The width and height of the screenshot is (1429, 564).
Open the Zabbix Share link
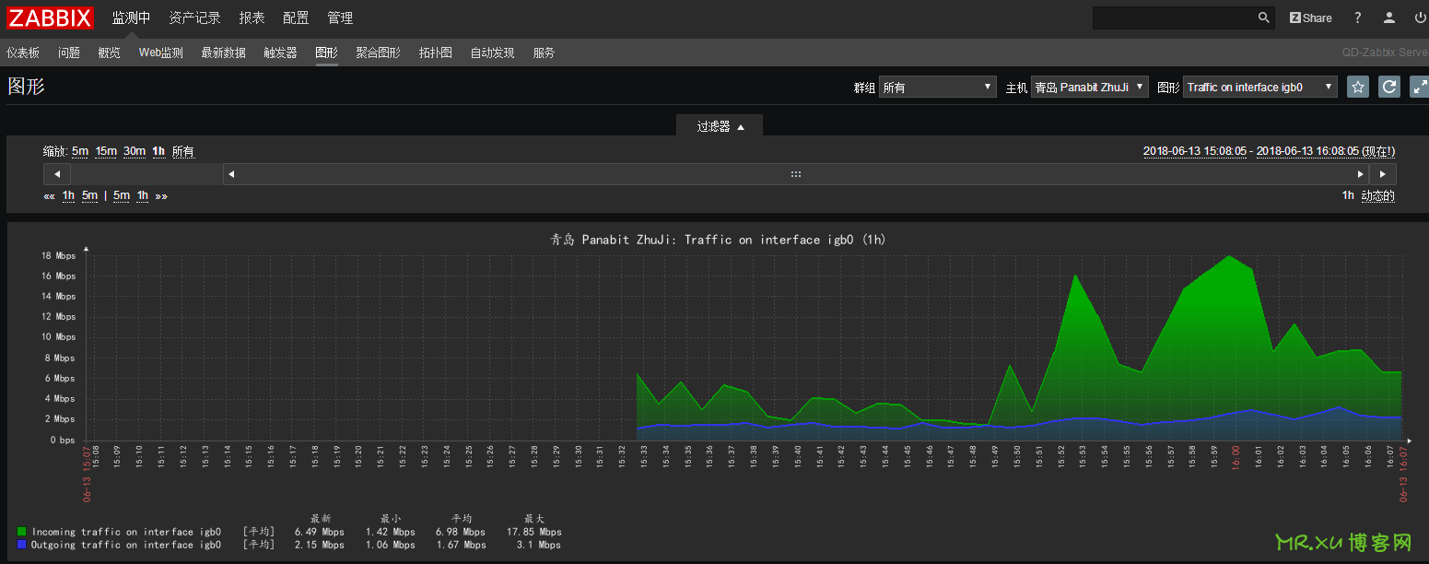(x=1310, y=18)
